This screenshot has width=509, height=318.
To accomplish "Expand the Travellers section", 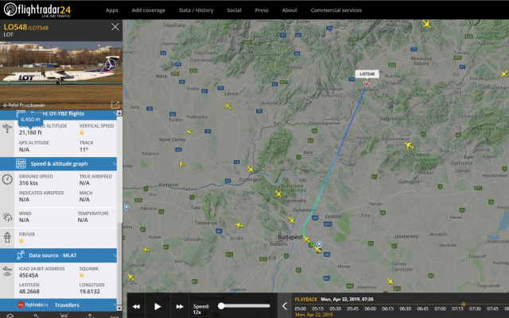I will point(58,305).
